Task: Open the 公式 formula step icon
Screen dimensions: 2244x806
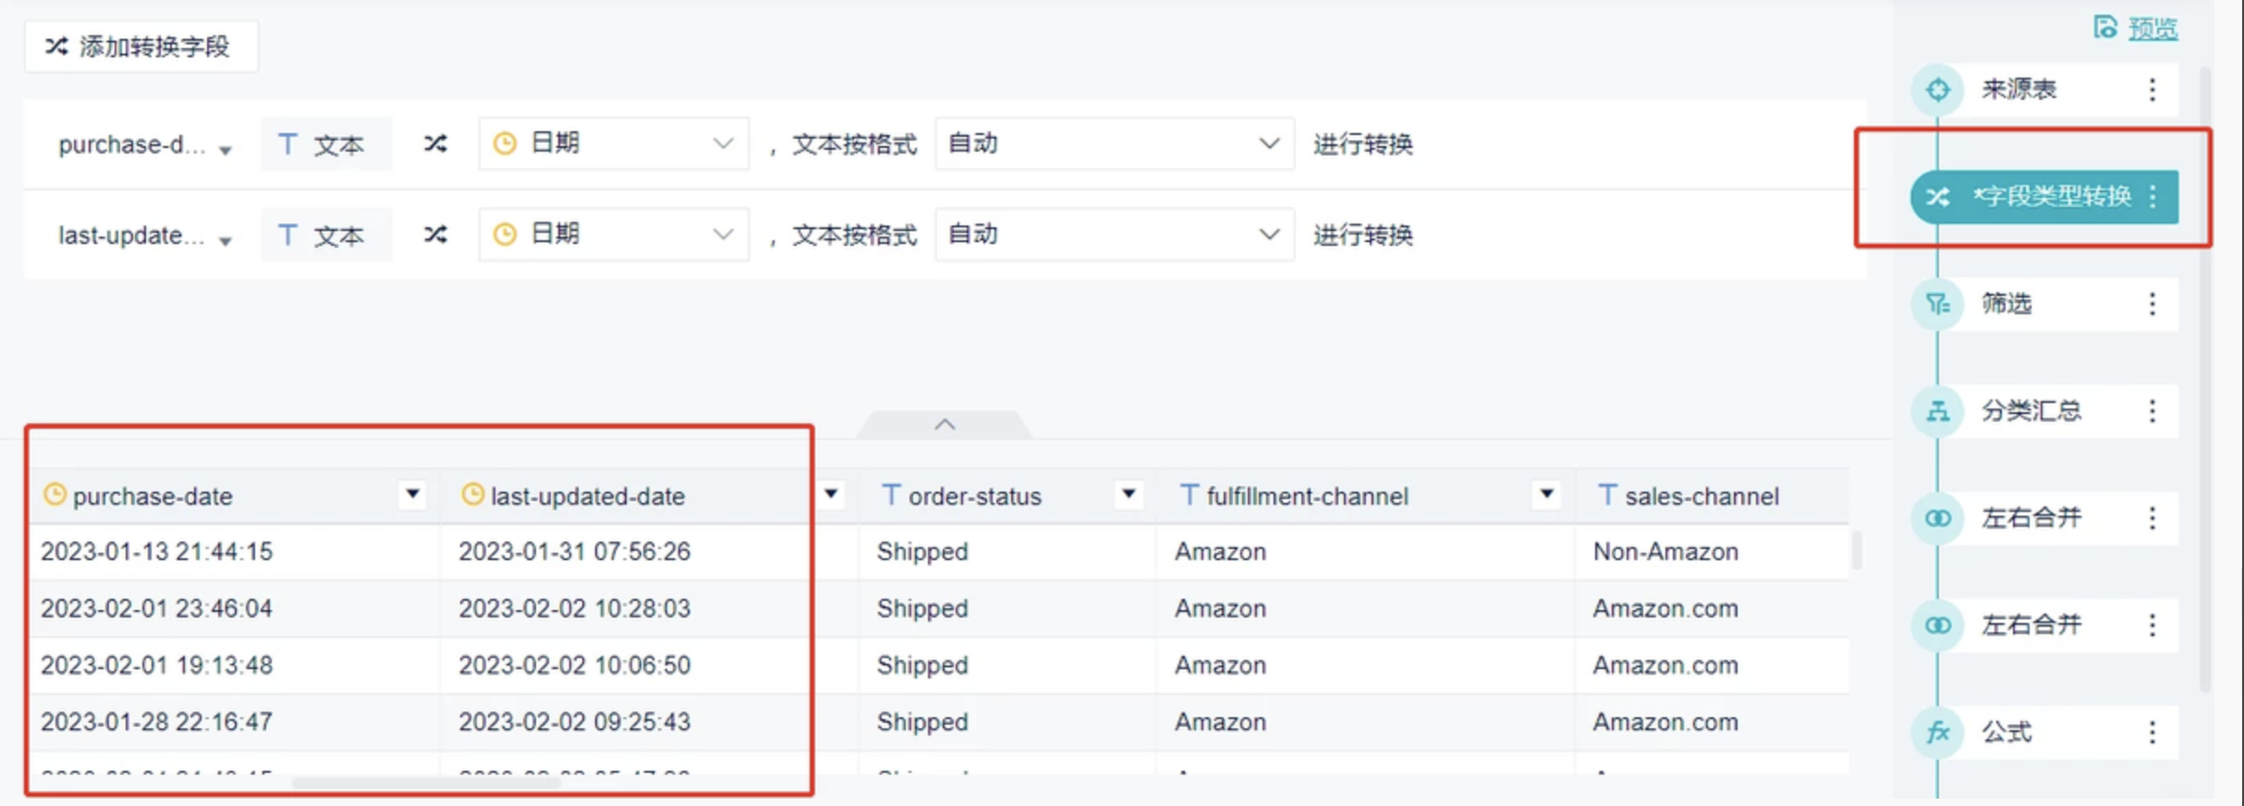Action: coord(1937,732)
